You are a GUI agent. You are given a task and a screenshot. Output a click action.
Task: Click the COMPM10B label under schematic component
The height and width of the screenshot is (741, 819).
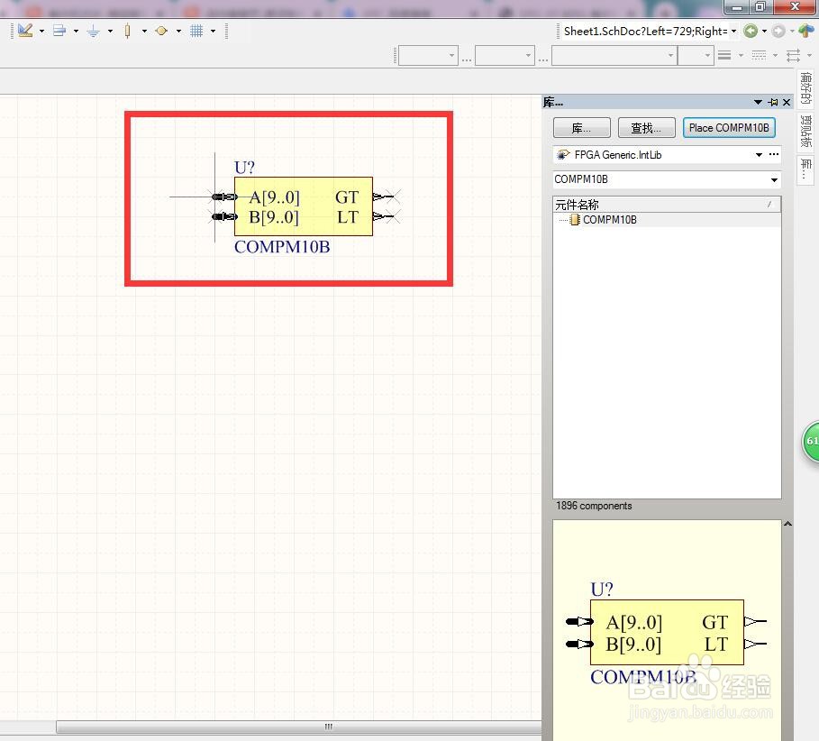pyautogui.click(x=282, y=247)
